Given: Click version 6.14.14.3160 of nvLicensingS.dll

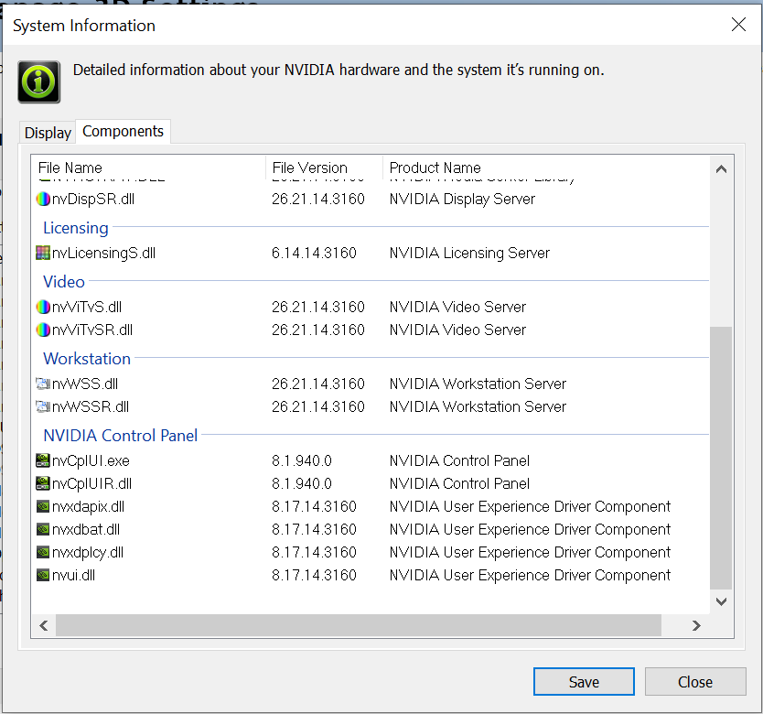Looking at the screenshot, I should pyautogui.click(x=314, y=253).
